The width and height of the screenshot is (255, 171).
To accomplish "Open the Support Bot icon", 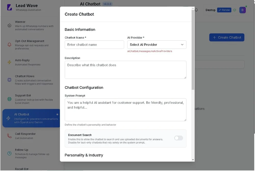I will click(9, 99).
